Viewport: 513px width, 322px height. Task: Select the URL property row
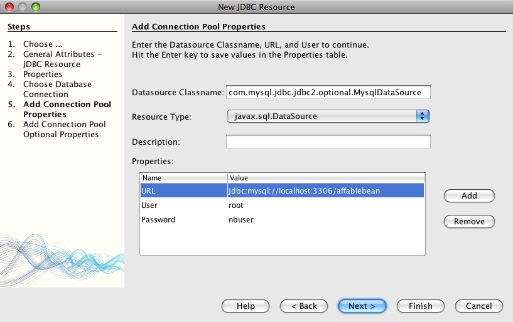coord(183,190)
